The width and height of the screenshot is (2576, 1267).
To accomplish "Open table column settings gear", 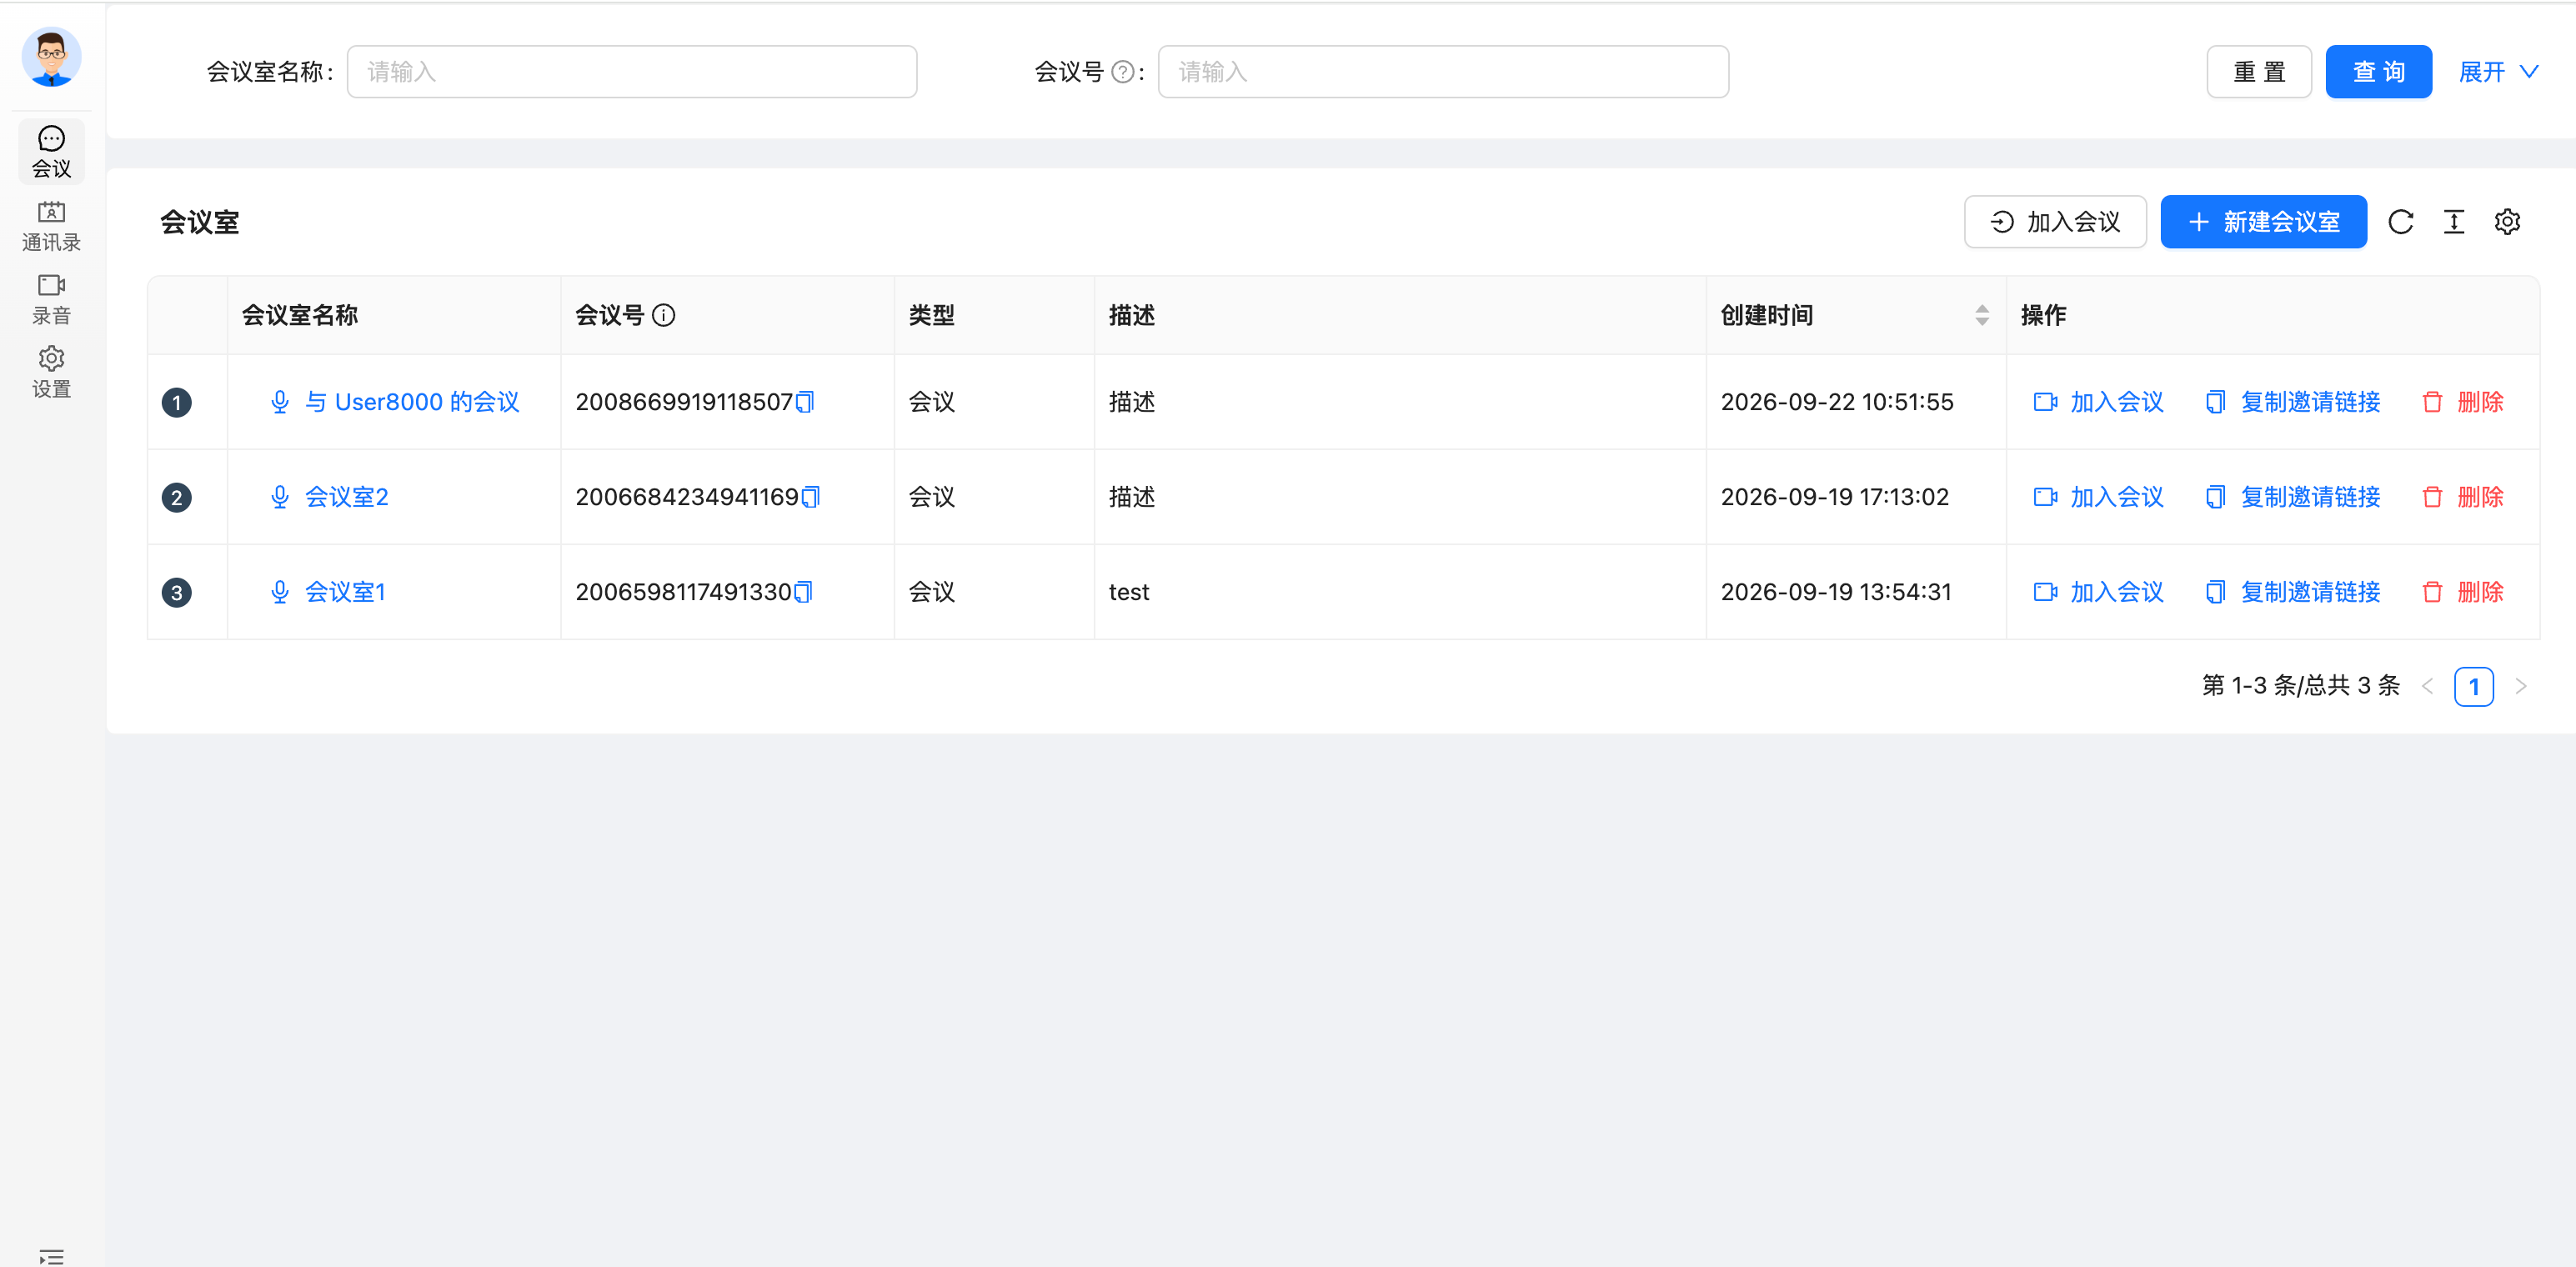I will coord(2507,222).
